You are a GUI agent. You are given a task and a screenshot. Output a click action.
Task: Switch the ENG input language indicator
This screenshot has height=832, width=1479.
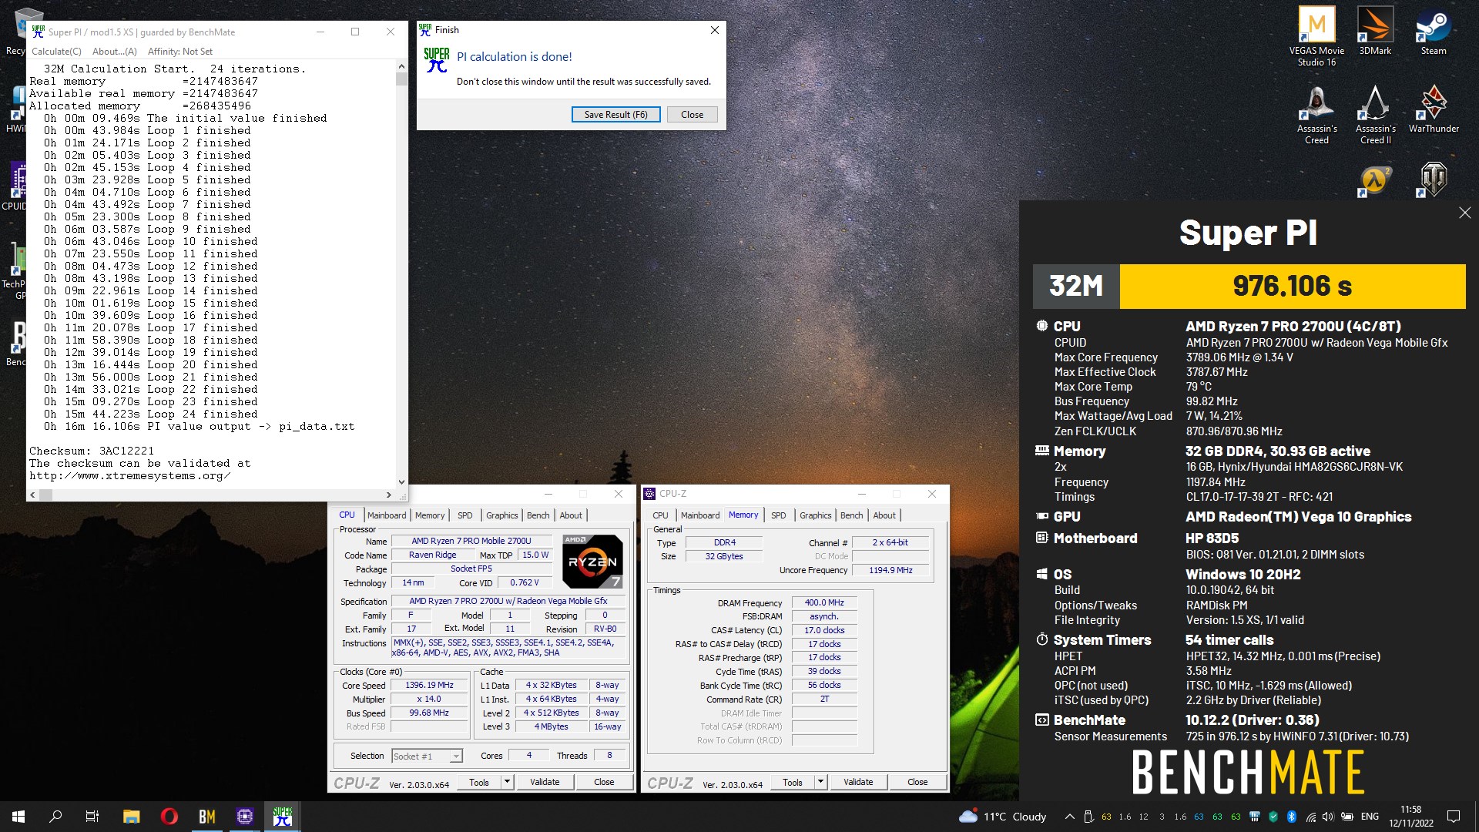[x=1370, y=817]
